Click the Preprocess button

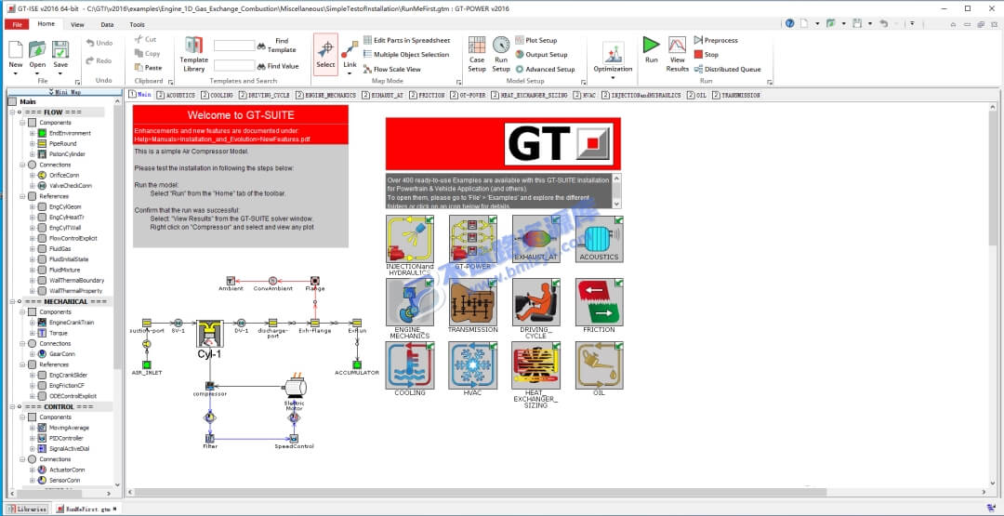click(716, 40)
